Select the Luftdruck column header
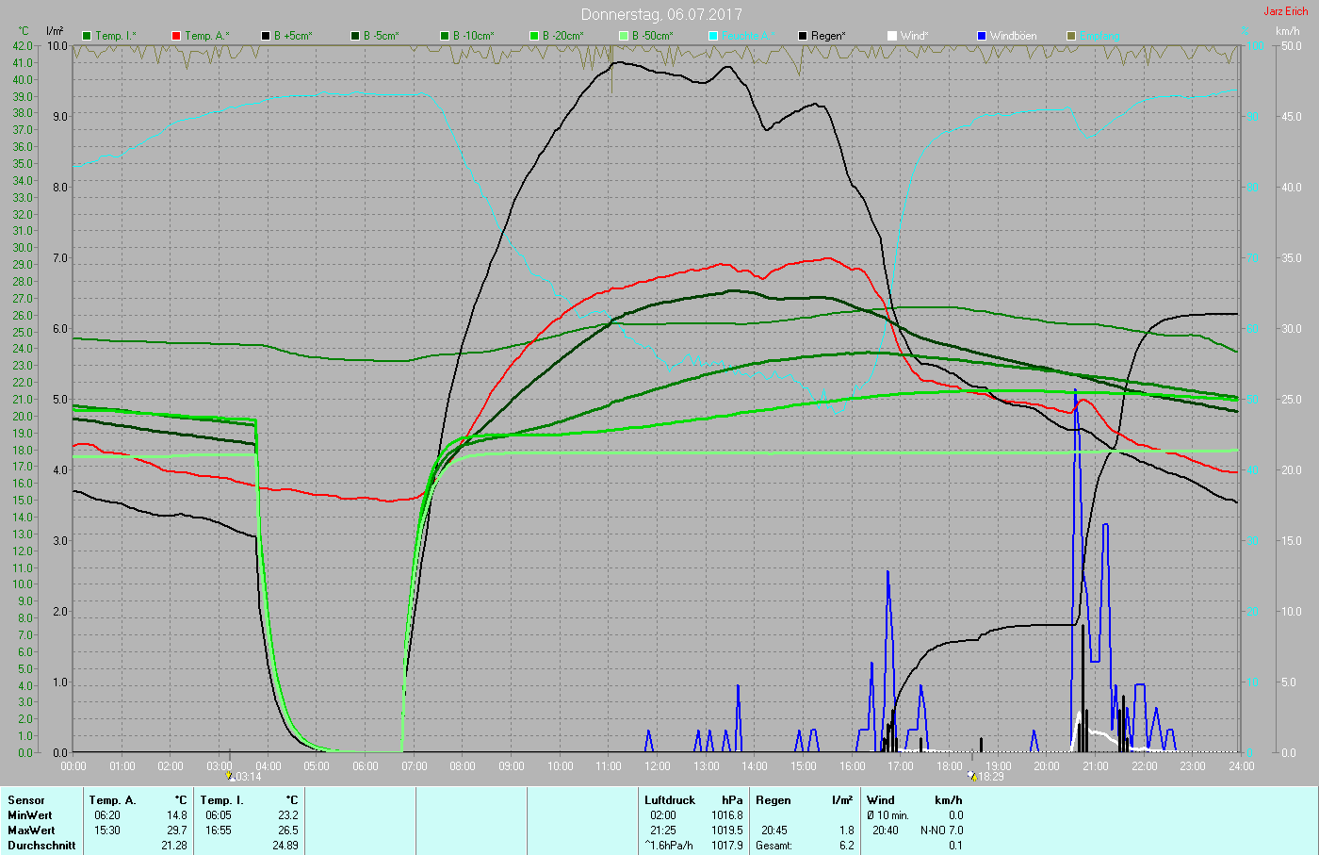This screenshot has width=1319, height=855. [669, 800]
